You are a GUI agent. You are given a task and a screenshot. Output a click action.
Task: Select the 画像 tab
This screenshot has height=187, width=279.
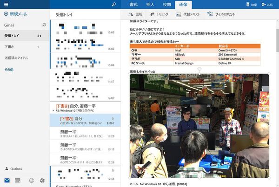click(183, 5)
